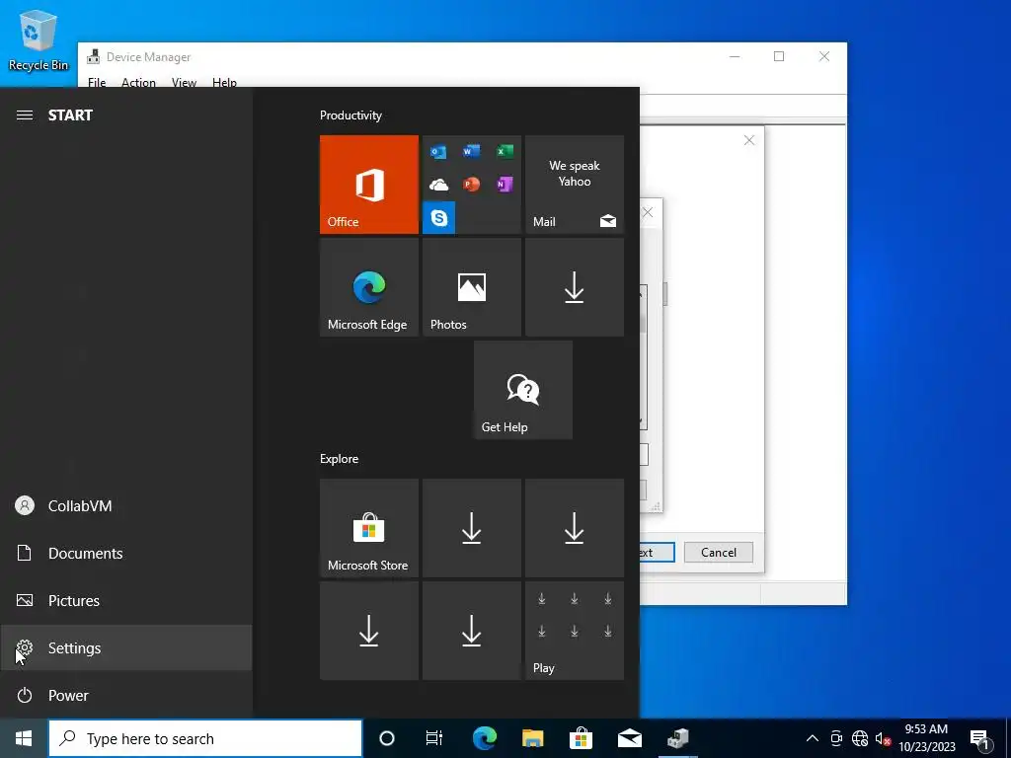Open the Office tile
The image size is (1011, 758).
click(369, 185)
